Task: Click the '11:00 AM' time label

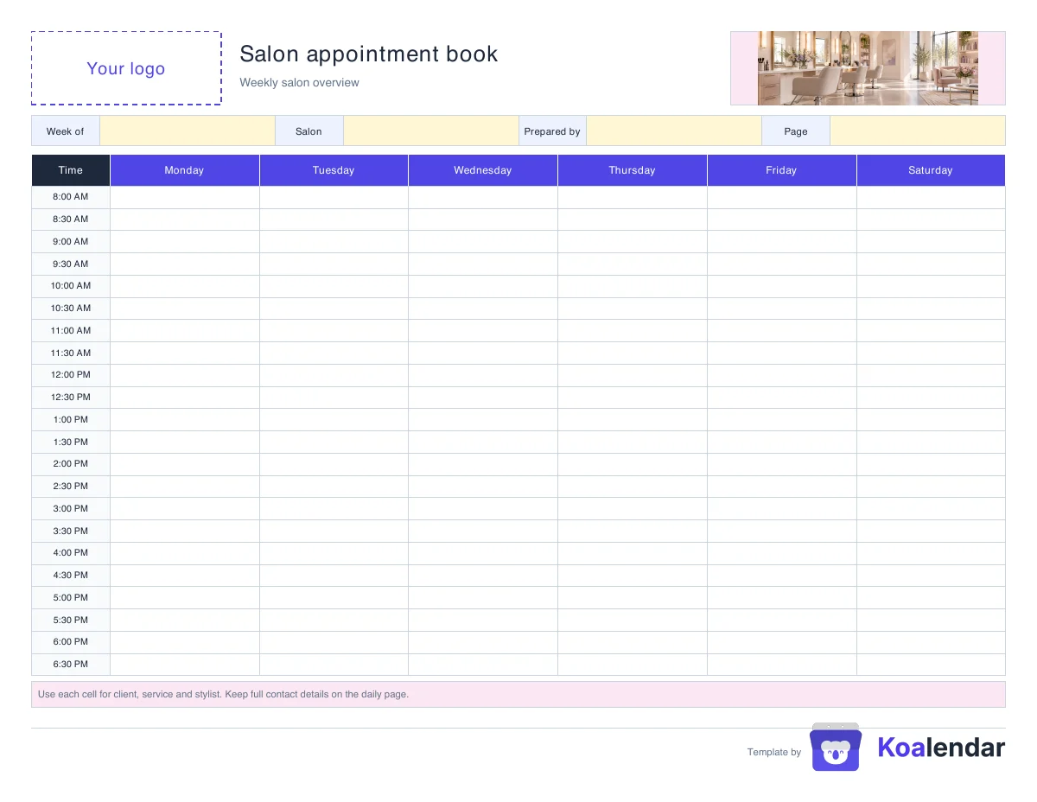Action: coord(71,331)
